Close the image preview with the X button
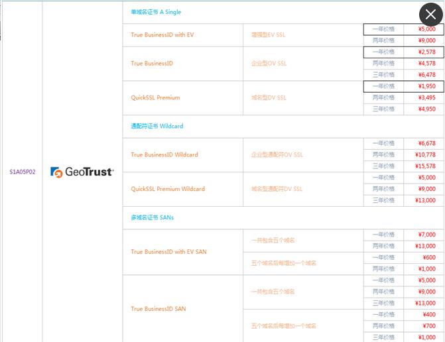The image size is (445, 342). (431, 15)
